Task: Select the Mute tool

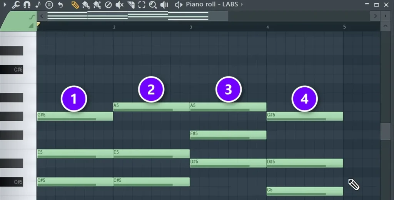Action: pyautogui.click(x=119, y=5)
